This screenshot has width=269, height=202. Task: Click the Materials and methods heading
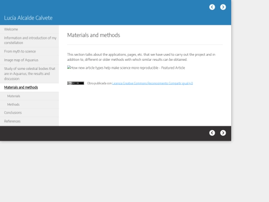[x=94, y=35]
